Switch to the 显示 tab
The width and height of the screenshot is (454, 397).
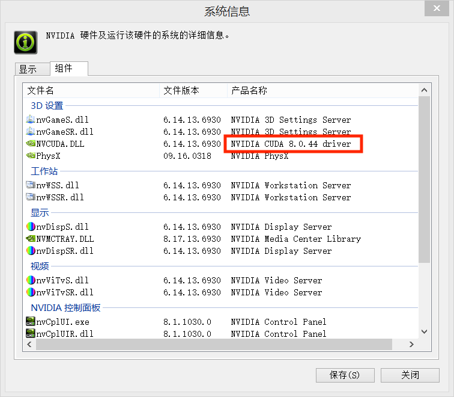pyautogui.click(x=32, y=69)
